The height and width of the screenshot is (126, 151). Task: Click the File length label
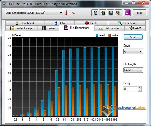coord(130,64)
